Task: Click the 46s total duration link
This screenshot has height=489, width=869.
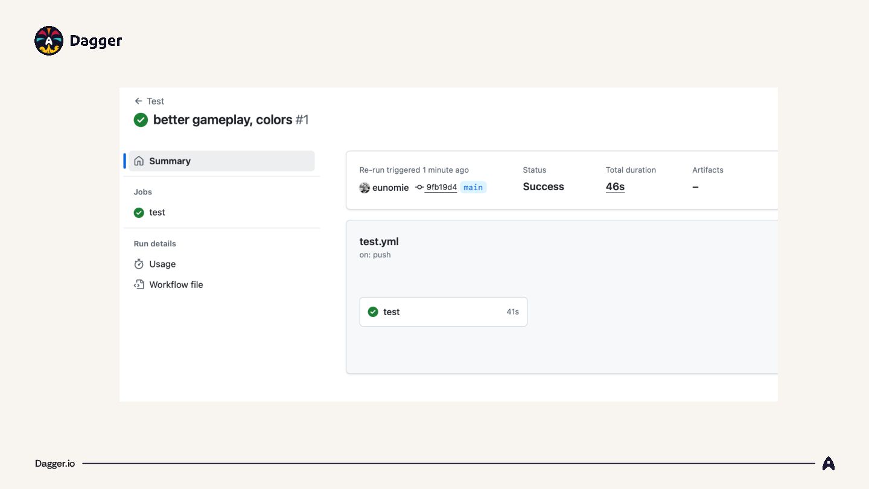Action: click(615, 187)
